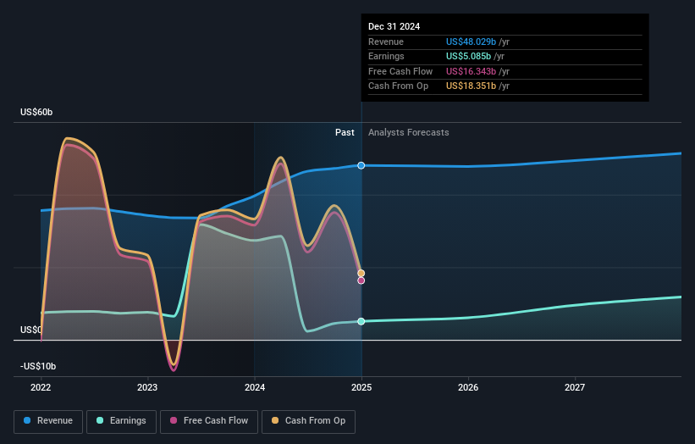Select the orange Cash From Op data point
The image size is (695, 444).
pos(361,273)
